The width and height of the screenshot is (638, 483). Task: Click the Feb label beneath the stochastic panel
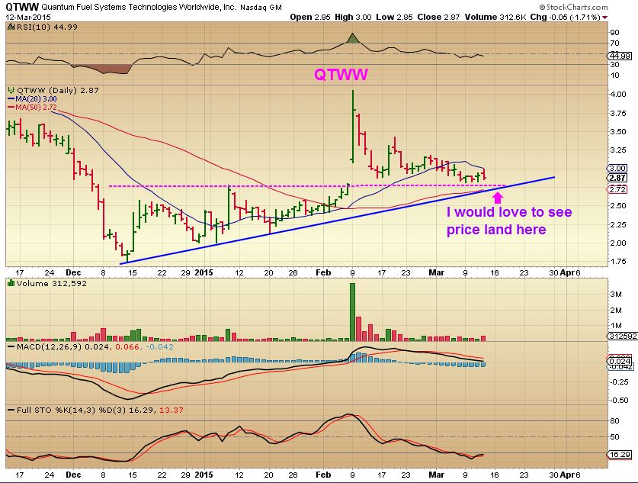[x=323, y=475]
